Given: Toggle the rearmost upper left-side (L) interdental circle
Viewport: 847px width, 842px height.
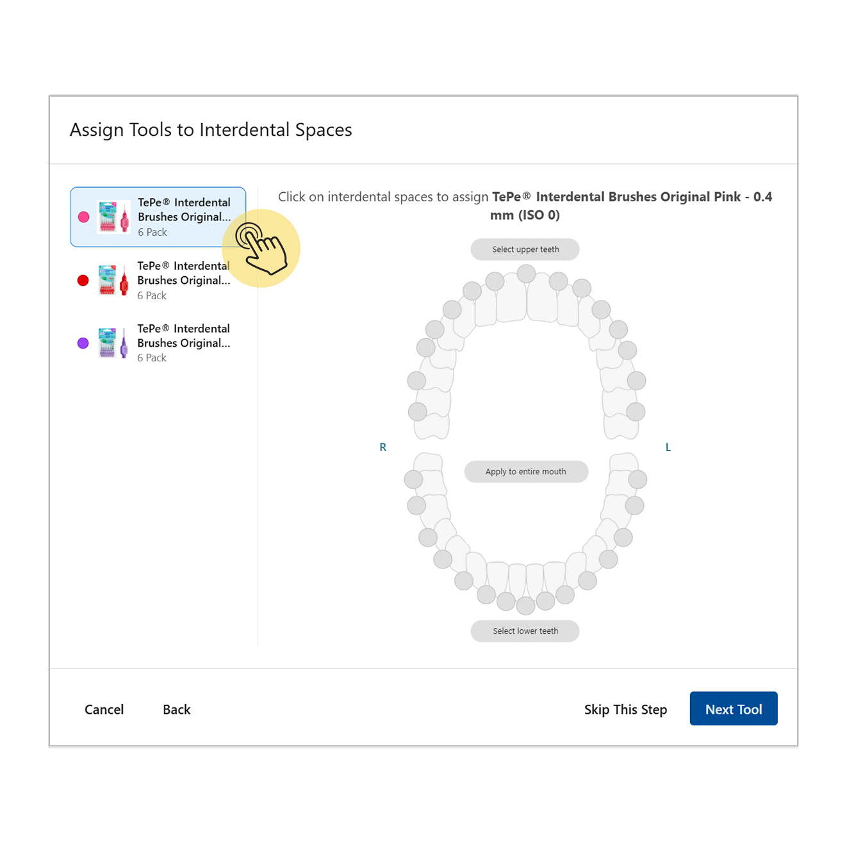Looking at the screenshot, I should tap(636, 411).
